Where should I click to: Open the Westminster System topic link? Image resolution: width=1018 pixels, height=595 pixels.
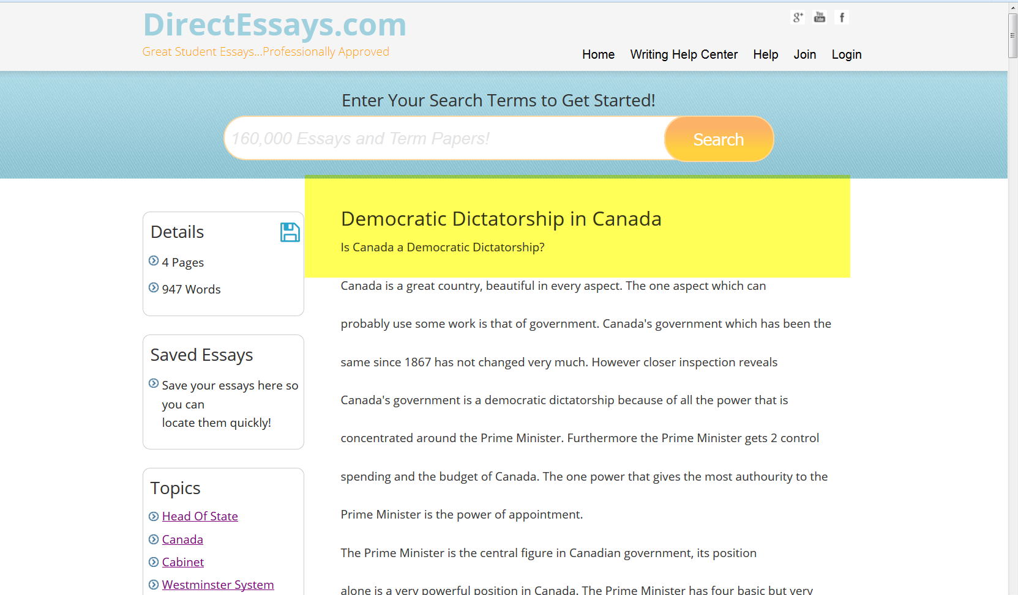(x=217, y=585)
